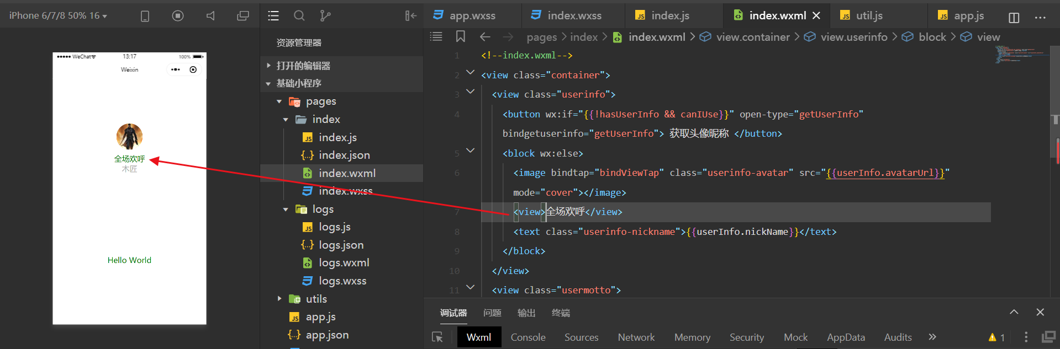
Task: Open index.json in file tree
Action: (x=341, y=155)
